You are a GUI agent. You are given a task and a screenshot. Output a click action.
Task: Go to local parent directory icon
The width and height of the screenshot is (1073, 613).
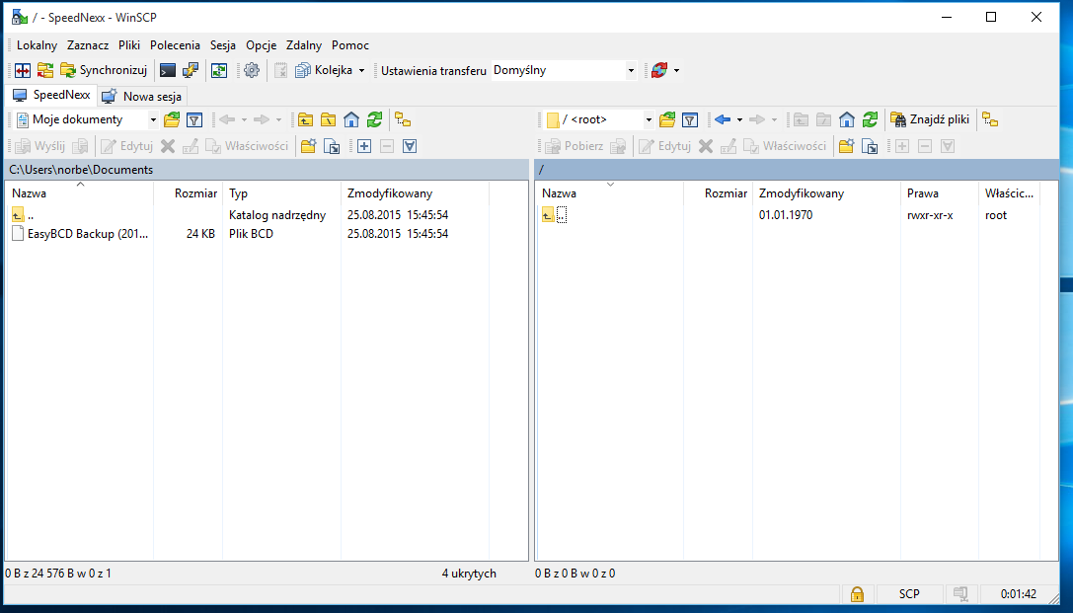(x=305, y=119)
